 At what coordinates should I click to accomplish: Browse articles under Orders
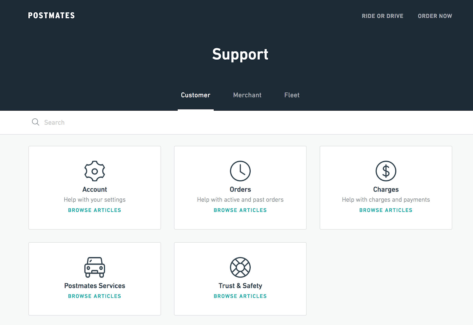[x=240, y=210]
